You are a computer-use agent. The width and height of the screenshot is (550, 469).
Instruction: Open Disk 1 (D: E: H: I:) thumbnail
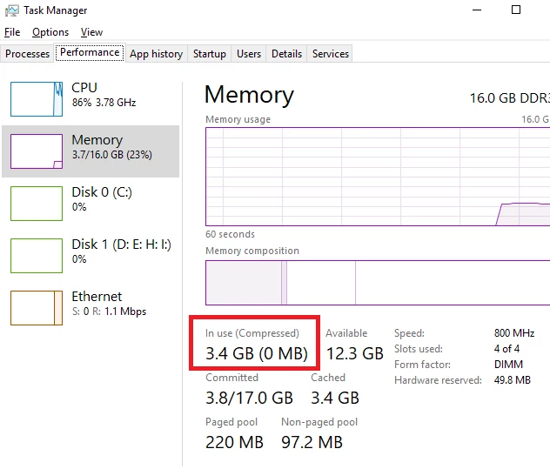pyautogui.click(x=37, y=256)
